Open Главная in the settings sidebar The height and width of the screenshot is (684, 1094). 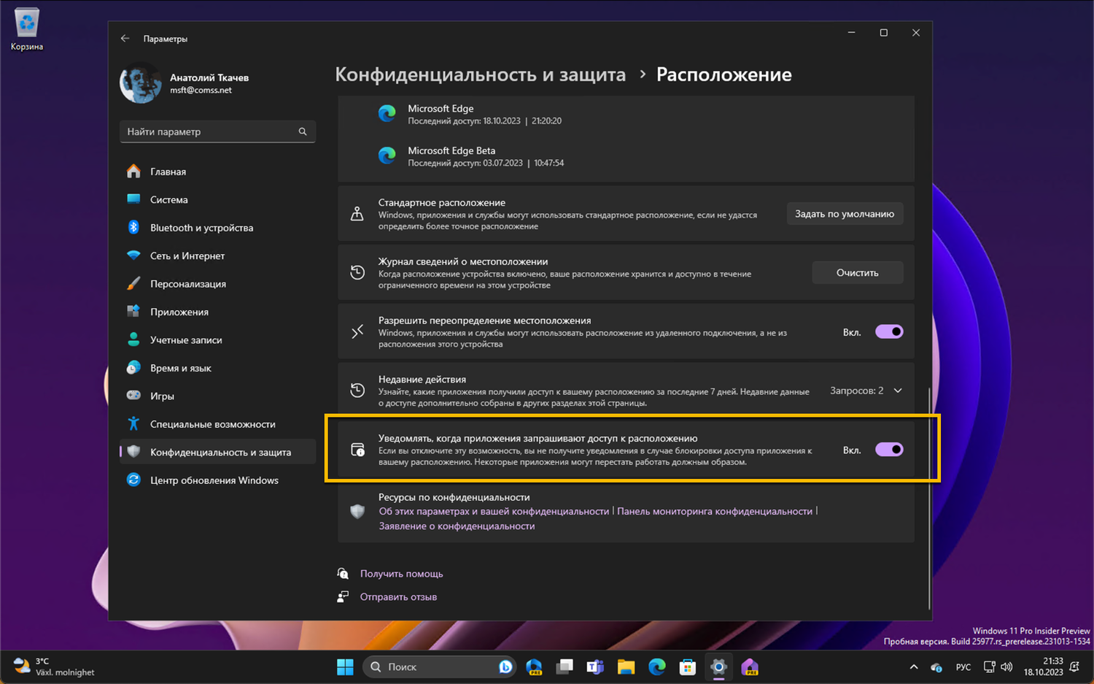click(217, 172)
